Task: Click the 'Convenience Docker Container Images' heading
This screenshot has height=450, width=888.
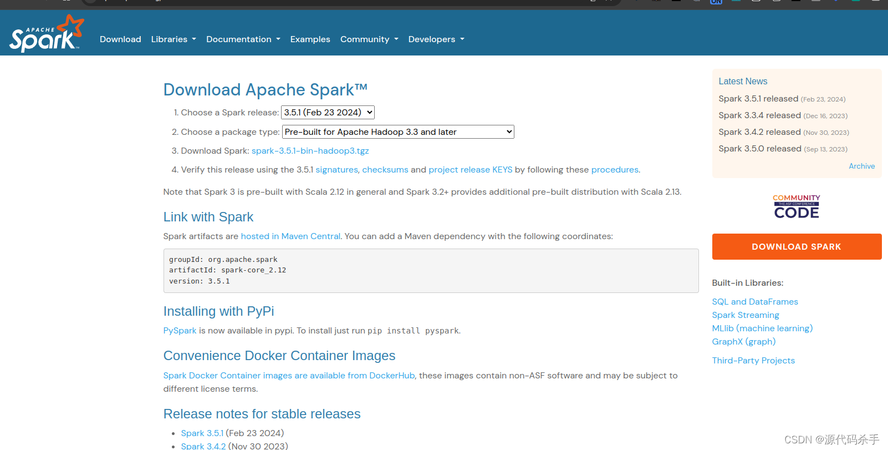Action: [279, 356]
